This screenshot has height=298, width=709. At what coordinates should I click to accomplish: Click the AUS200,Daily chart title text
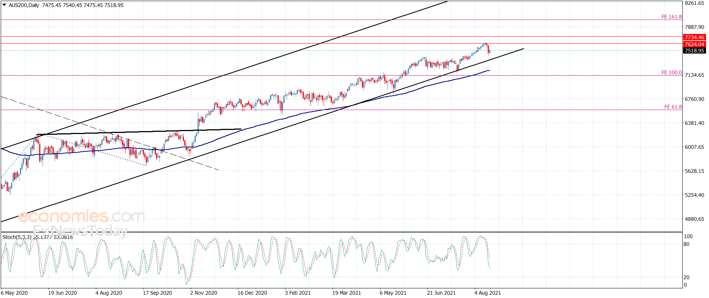tap(24, 5)
